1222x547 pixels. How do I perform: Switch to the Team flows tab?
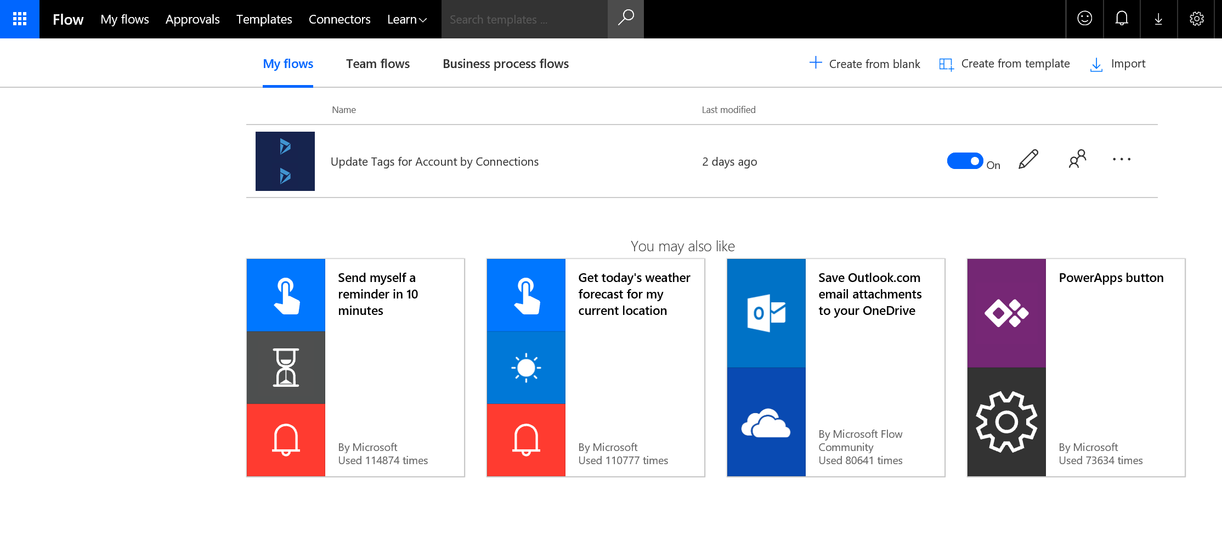point(377,64)
